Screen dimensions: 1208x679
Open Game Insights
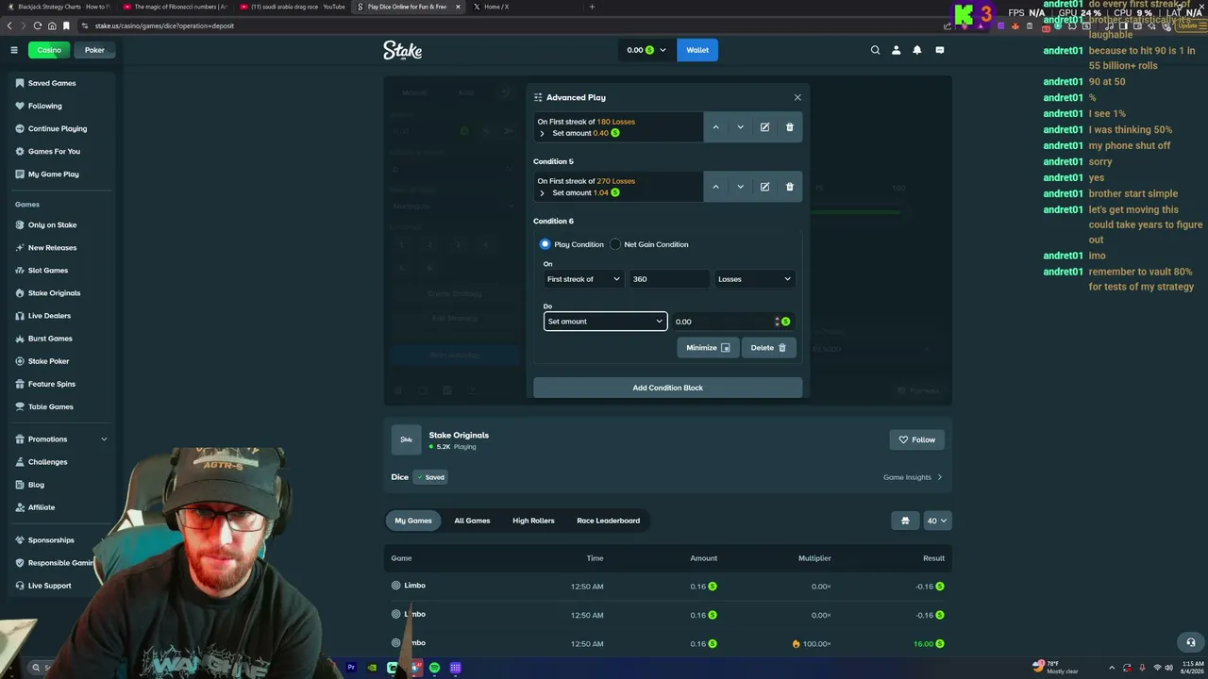[913, 477]
